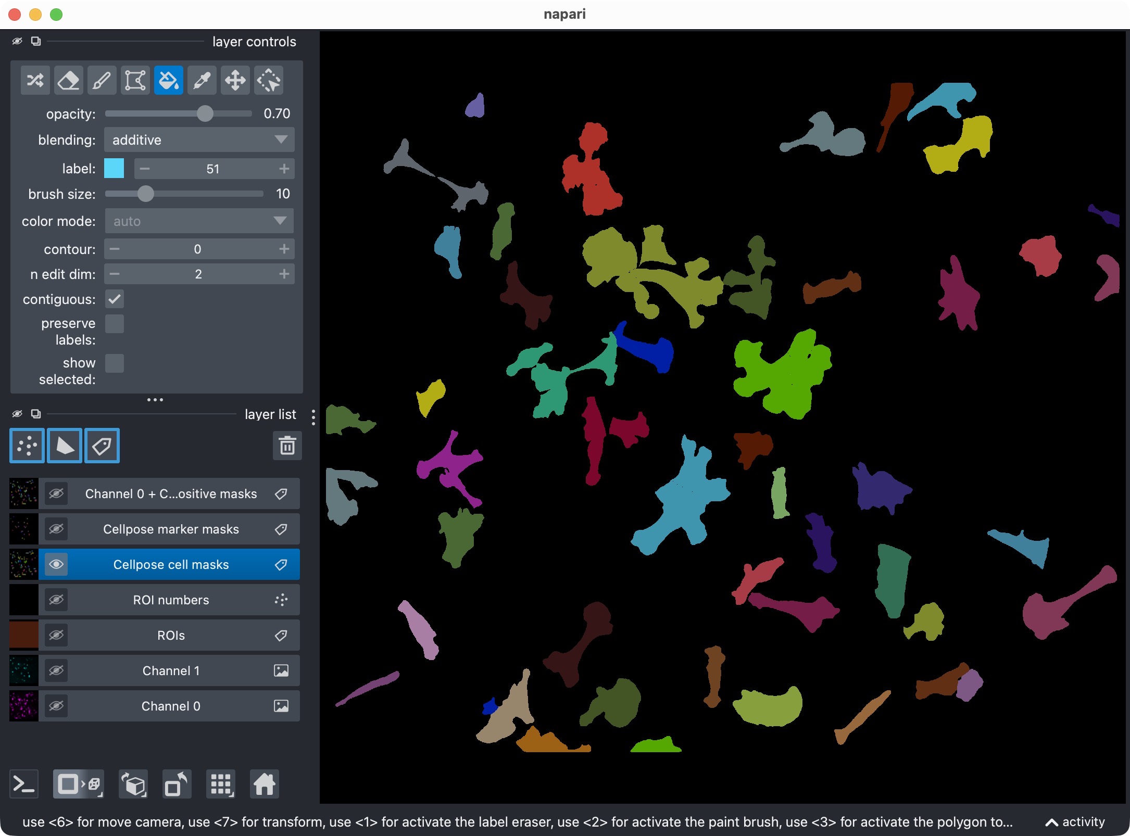
Task: Activate the transform tool
Action: tap(269, 81)
